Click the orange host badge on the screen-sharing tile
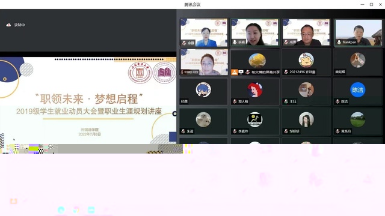This screenshot has width=385, height=216. 235,72
